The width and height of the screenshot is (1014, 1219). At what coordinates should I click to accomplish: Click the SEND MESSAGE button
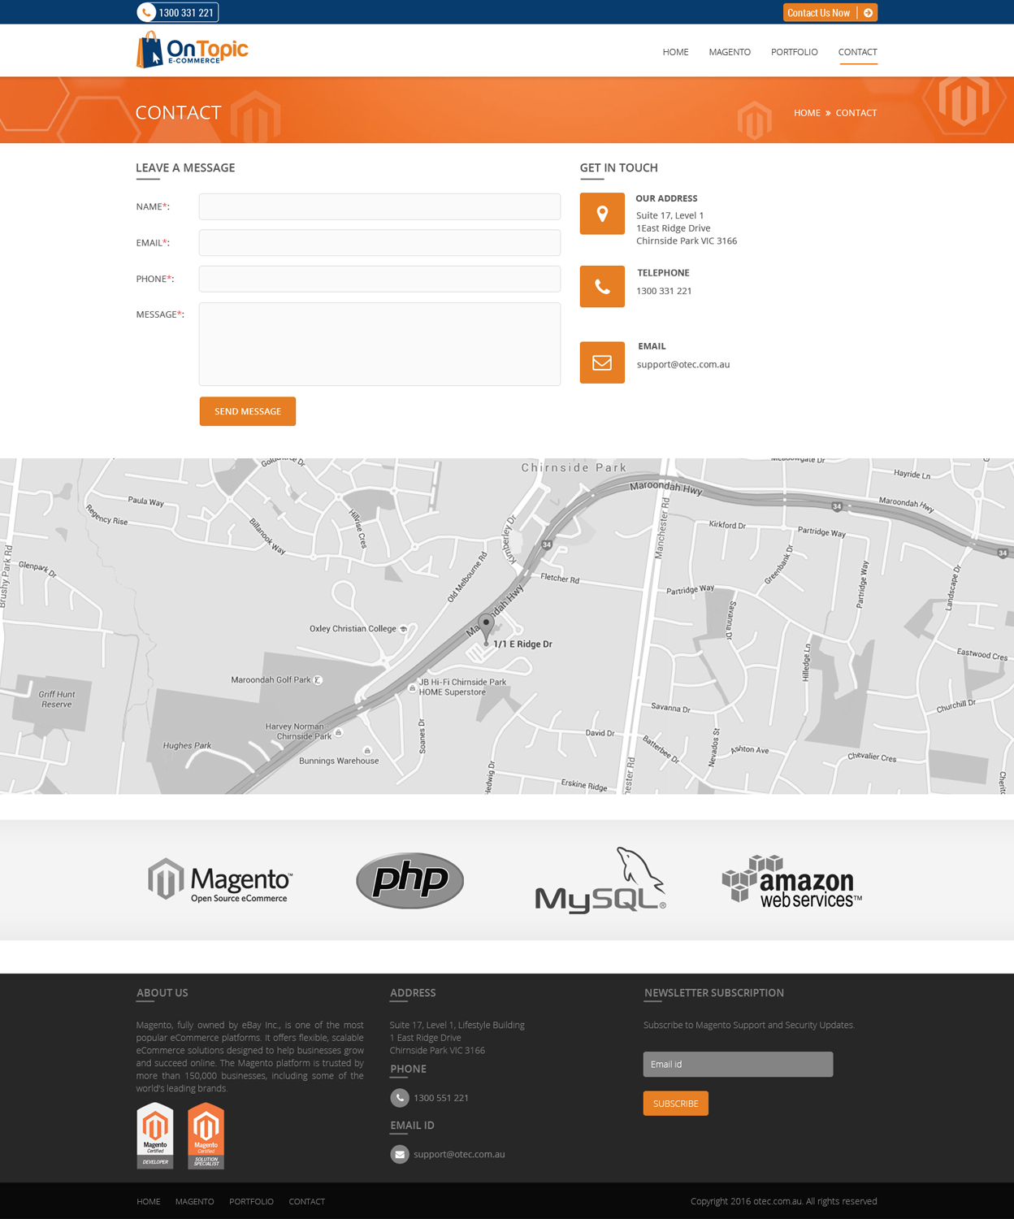248,411
